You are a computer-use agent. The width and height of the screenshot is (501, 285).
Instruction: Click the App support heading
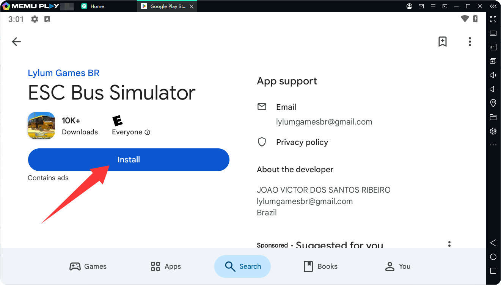287,81
